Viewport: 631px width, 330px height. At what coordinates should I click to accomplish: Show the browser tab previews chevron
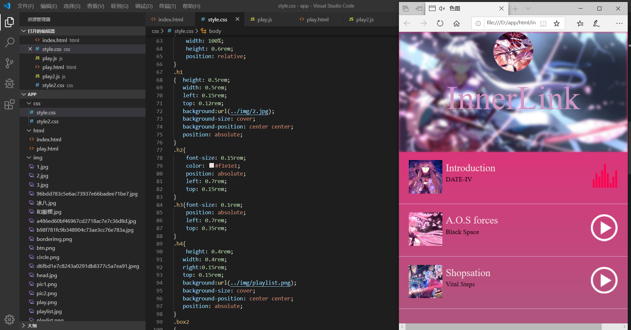[x=528, y=9]
